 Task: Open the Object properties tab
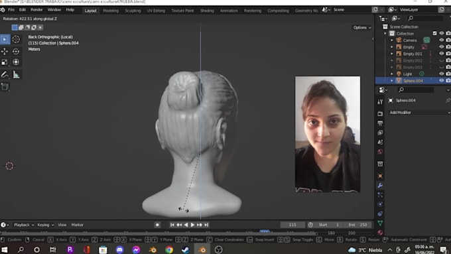pos(380,176)
